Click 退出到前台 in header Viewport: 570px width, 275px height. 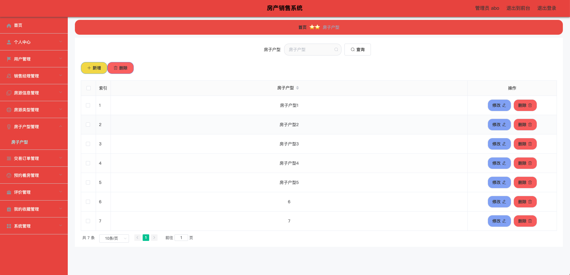[518, 8]
